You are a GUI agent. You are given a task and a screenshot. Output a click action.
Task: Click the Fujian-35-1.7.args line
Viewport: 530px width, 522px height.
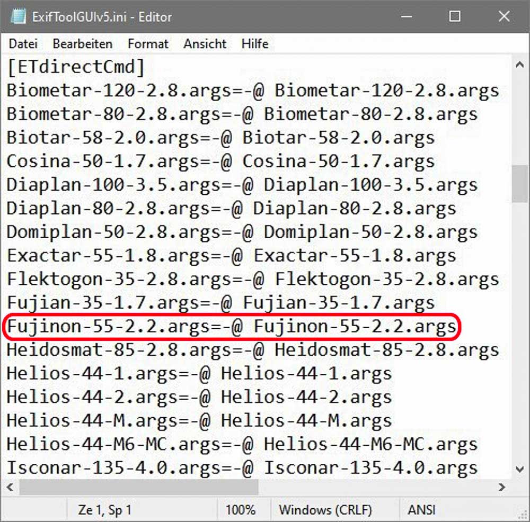tap(220, 303)
